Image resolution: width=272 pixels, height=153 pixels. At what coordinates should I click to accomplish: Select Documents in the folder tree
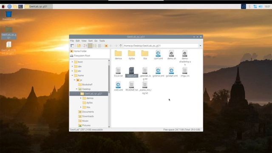86,112
